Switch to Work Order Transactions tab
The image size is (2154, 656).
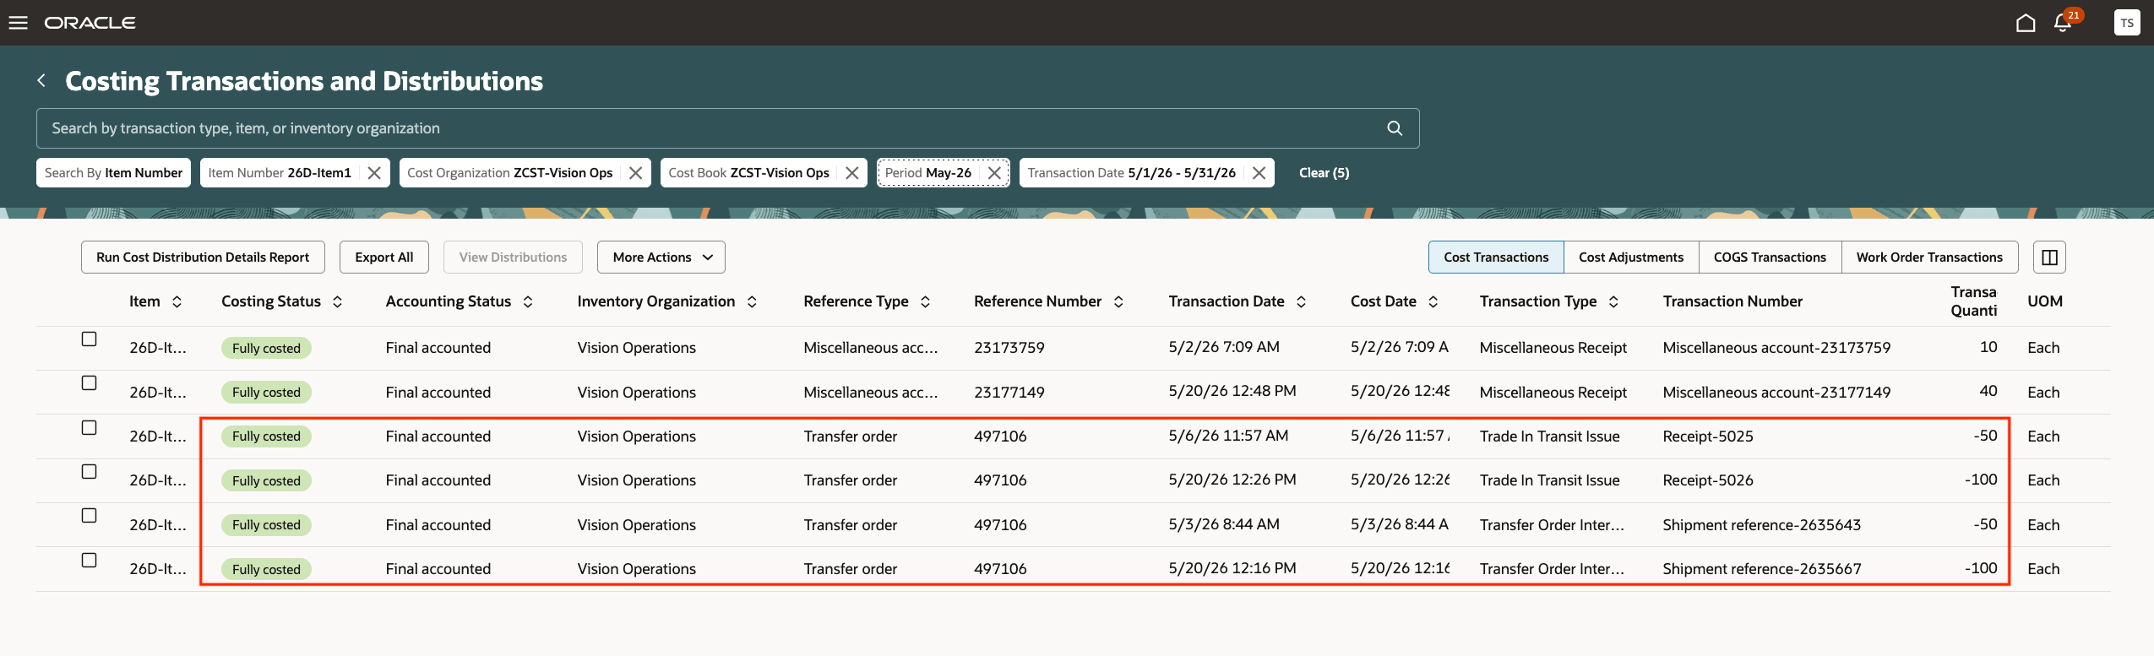[x=1929, y=258]
